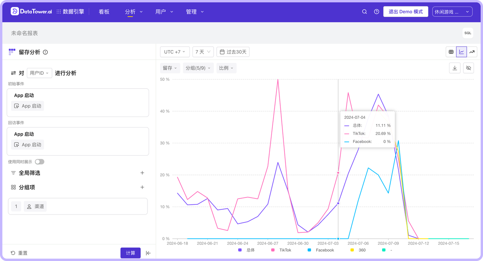
Task: Open the 分析 menu in top navigation
Action: (131, 12)
